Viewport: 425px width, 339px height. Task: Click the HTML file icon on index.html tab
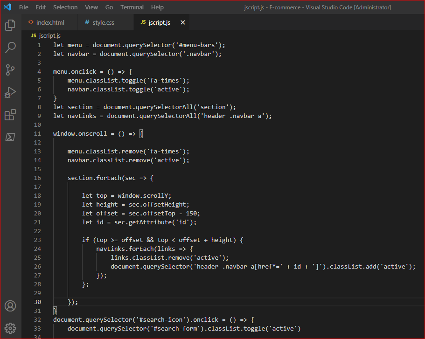31,22
